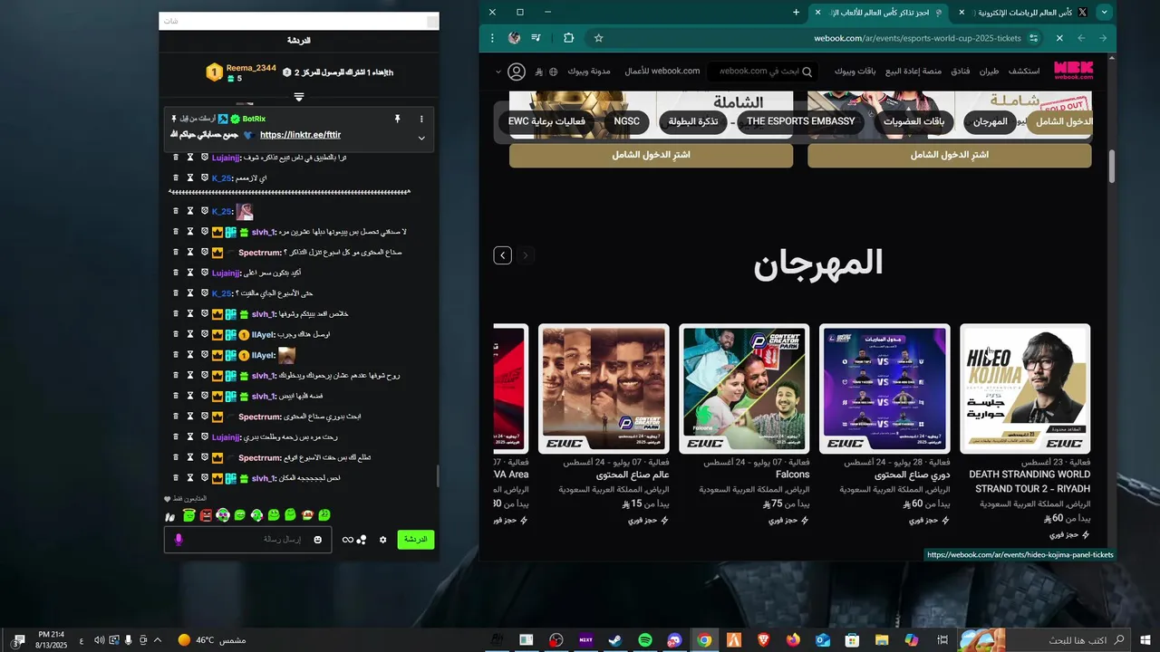This screenshot has height=652, width=1160.
Task: Open Falcons event thumbnail
Action: tap(744, 388)
